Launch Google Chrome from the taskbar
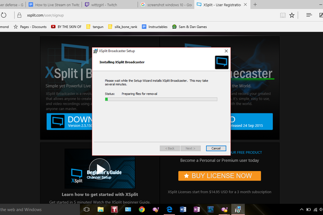The height and width of the screenshot is (215, 323). tap(142, 210)
